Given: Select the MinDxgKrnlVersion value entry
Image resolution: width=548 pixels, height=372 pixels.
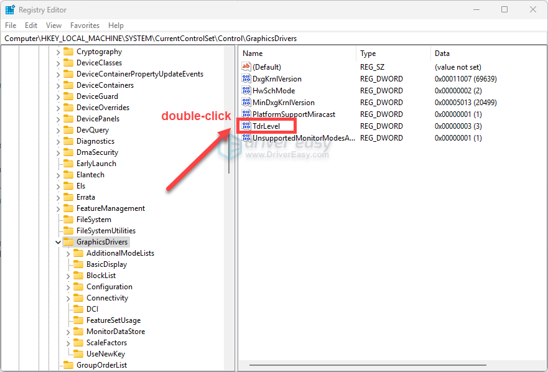Looking at the screenshot, I should coord(283,103).
